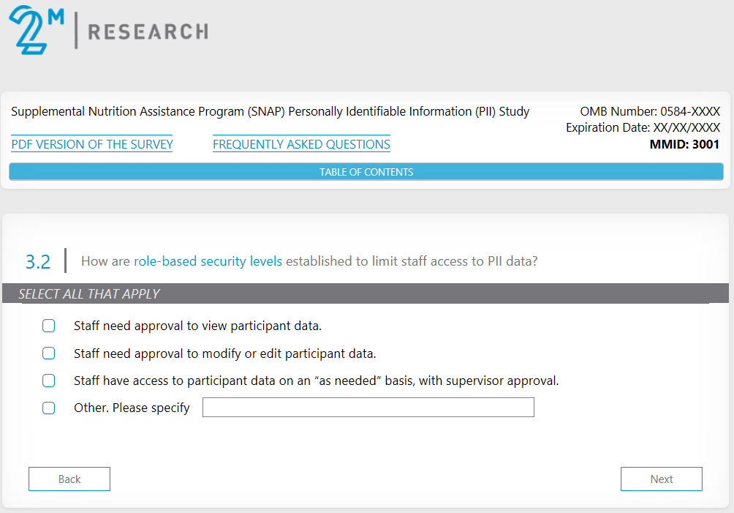Click the MMID: 3001 text
Image resolution: width=734 pixels, height=513 pixels.
click(684, 144)
